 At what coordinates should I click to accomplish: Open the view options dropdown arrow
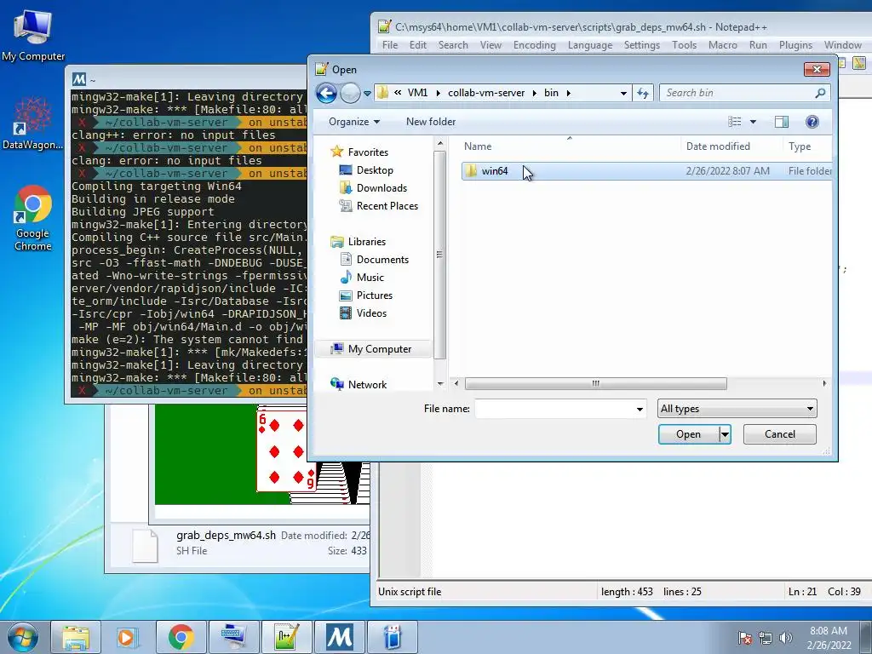pyautogui.click(x=753, y=122)
